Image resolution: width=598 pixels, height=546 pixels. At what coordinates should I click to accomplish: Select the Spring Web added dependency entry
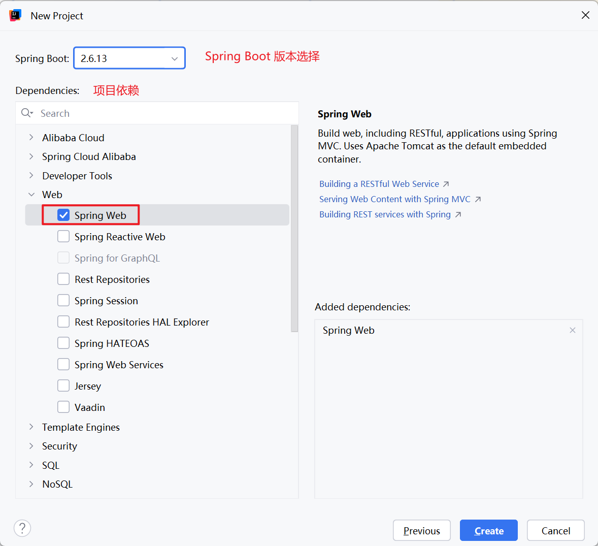(x=348, y=331)
